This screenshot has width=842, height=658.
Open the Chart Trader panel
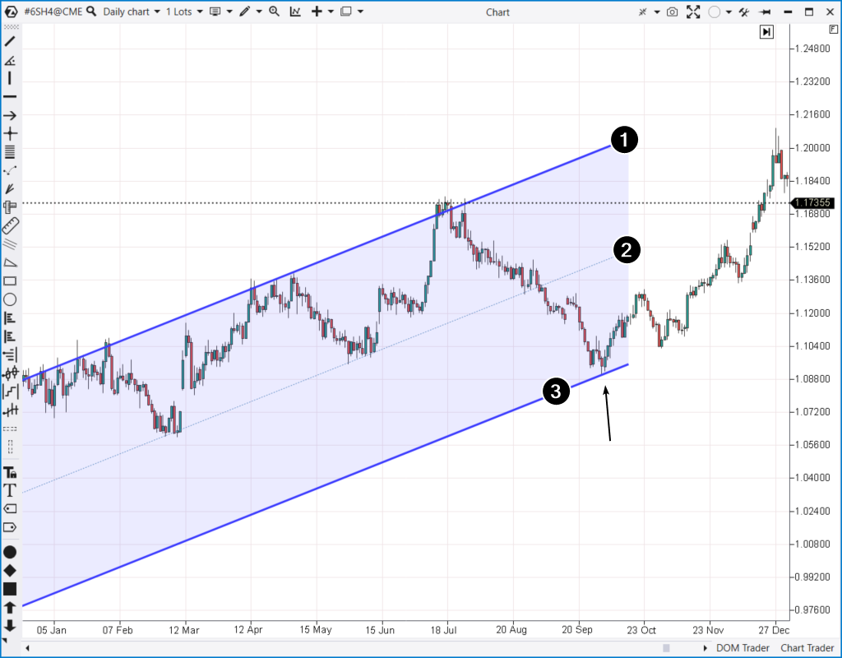(x=806, y=648)
